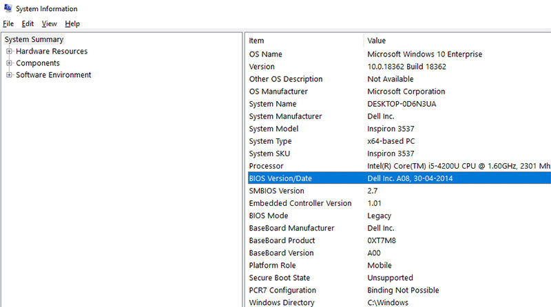Select the BIOS Version/Date row
Image resolution: width=551 pixels, height=307 pixels.
click(280, 178)
